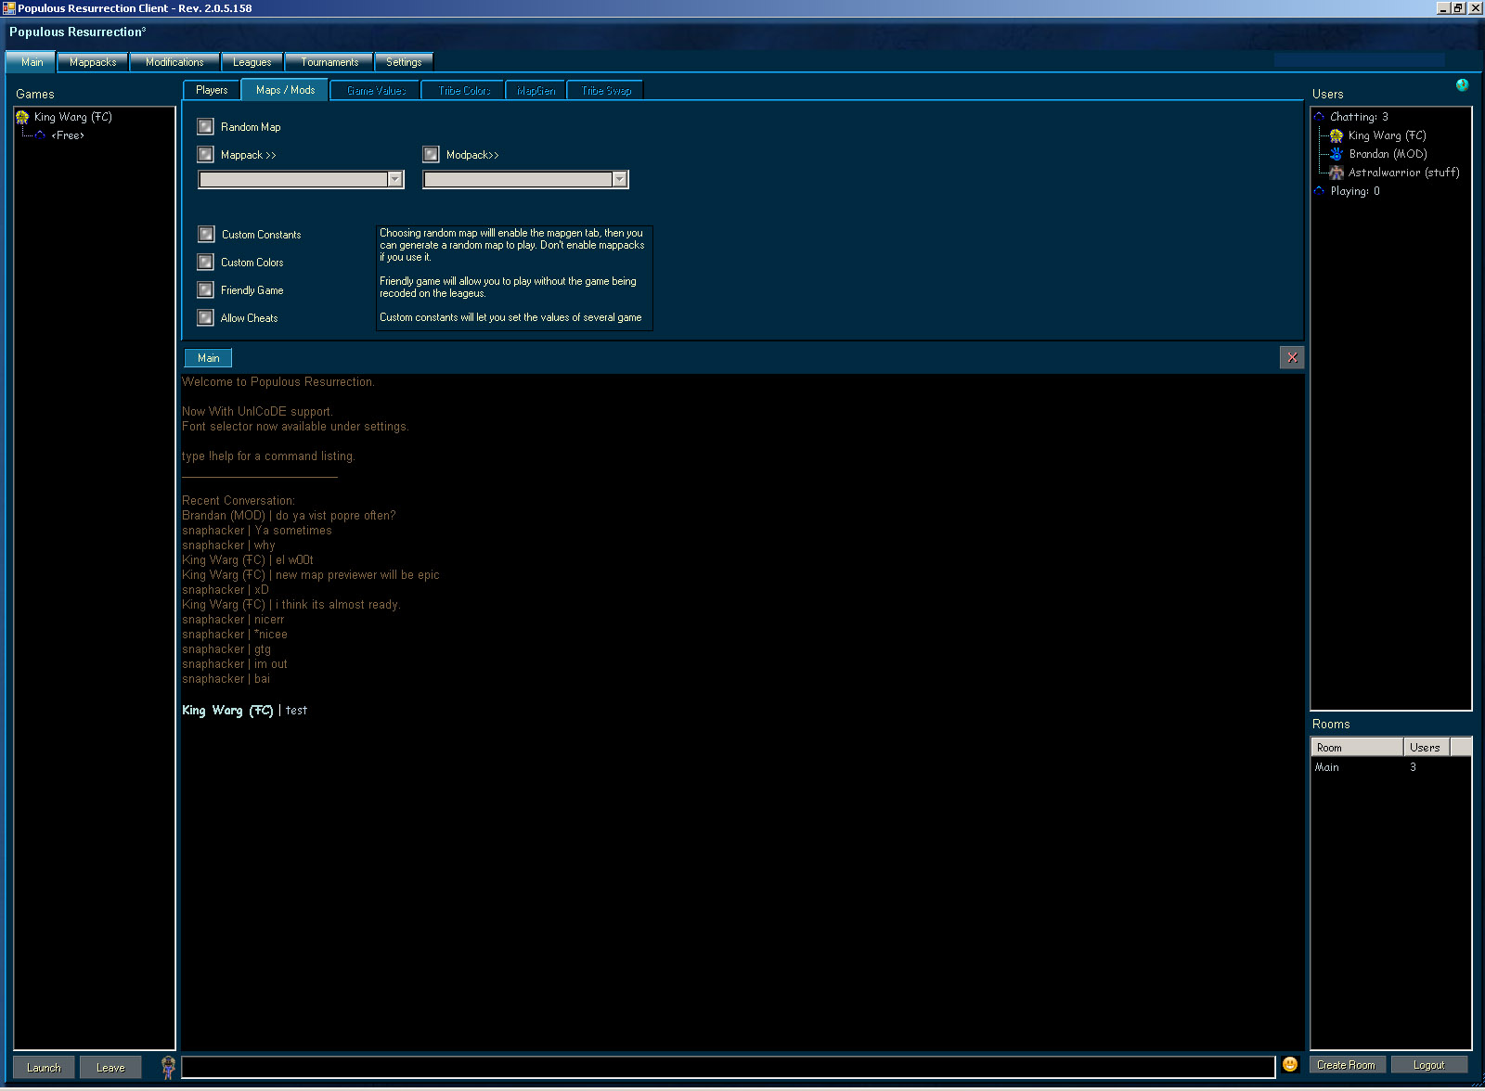This screenshot has height=1091, width=1485.
Task: Enable the Random Map checkbox
Action: (x=205, y=126)
